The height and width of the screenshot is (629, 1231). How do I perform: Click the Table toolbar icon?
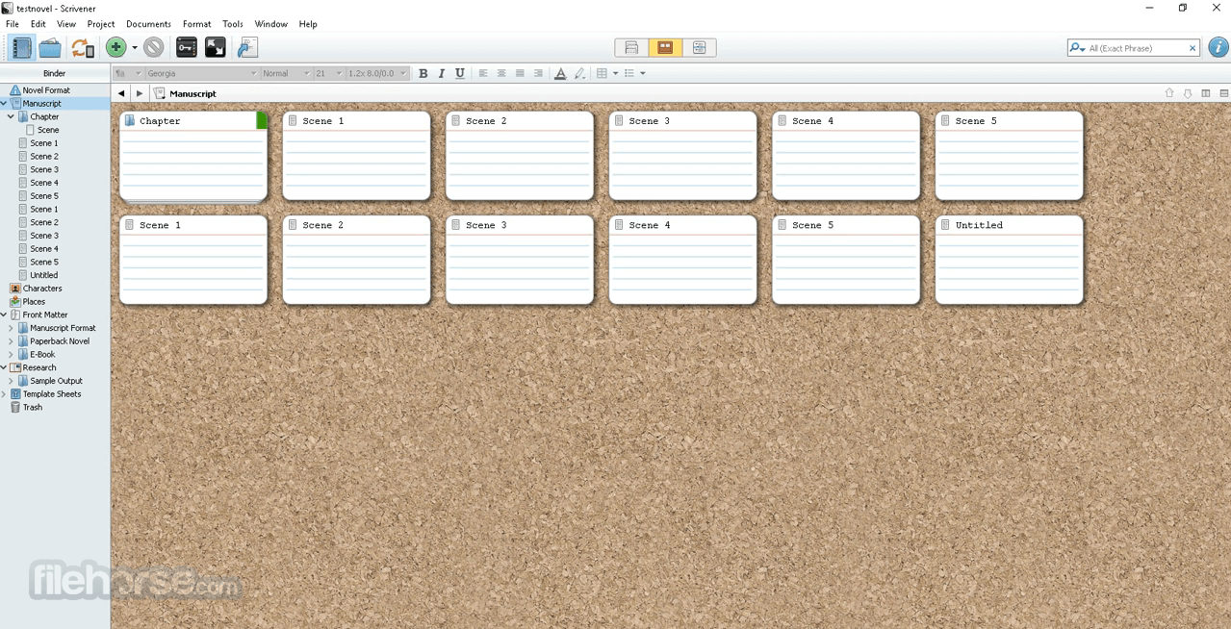coord(602,73)
